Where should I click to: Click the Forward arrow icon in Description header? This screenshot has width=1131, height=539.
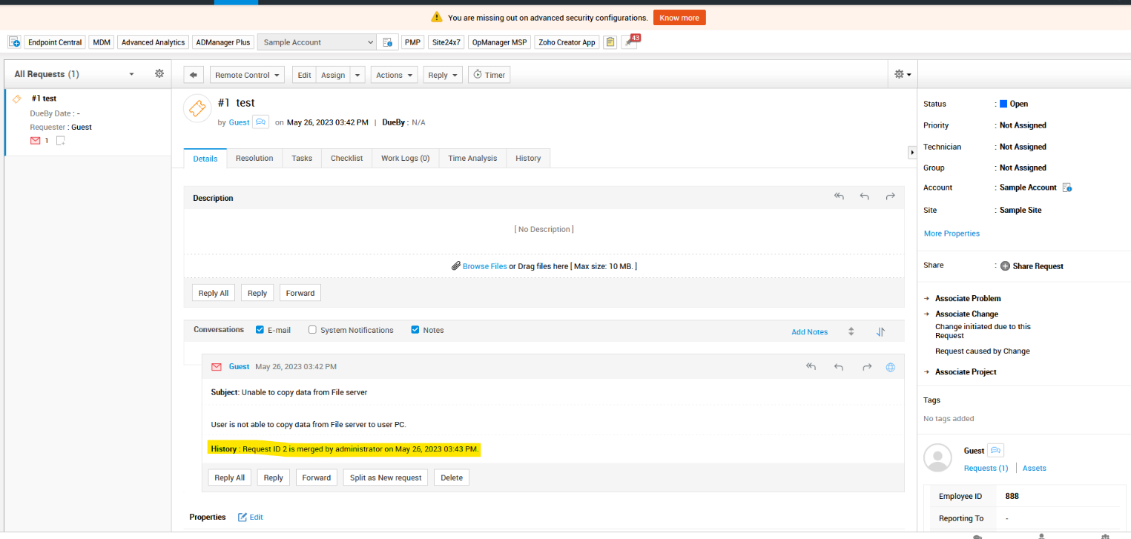(x=890, y=197)
